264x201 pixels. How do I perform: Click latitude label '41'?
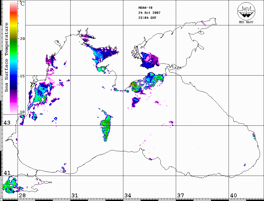pyautogui.click(x=7, y=173)
